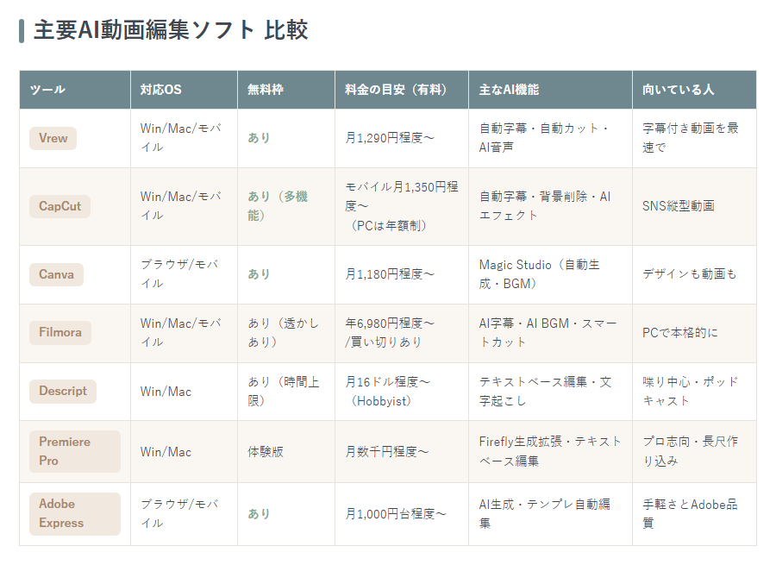Click 手軽さとAdobe品質 cell
Screen dimensions: 776x565
694,514
